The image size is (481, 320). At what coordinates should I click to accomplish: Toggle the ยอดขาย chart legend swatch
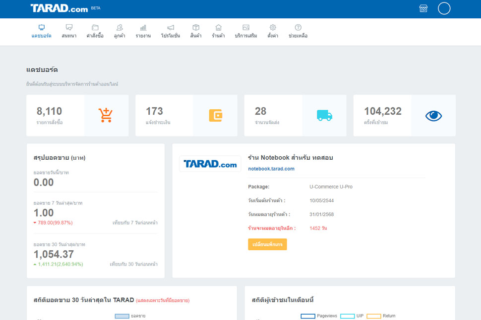pyautogui.click(x=122, y=316)
